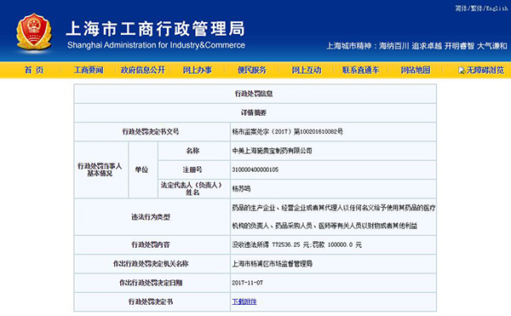Click the national emblem logo in header
This screenshot has width=511, height=316.
(34, 32)
